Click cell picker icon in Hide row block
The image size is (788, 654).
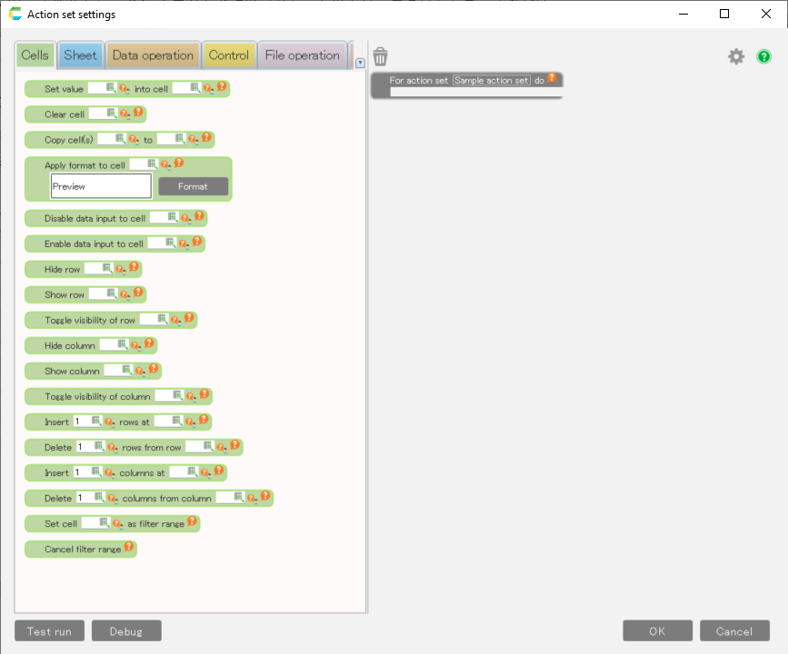click(x=107, y=269)
